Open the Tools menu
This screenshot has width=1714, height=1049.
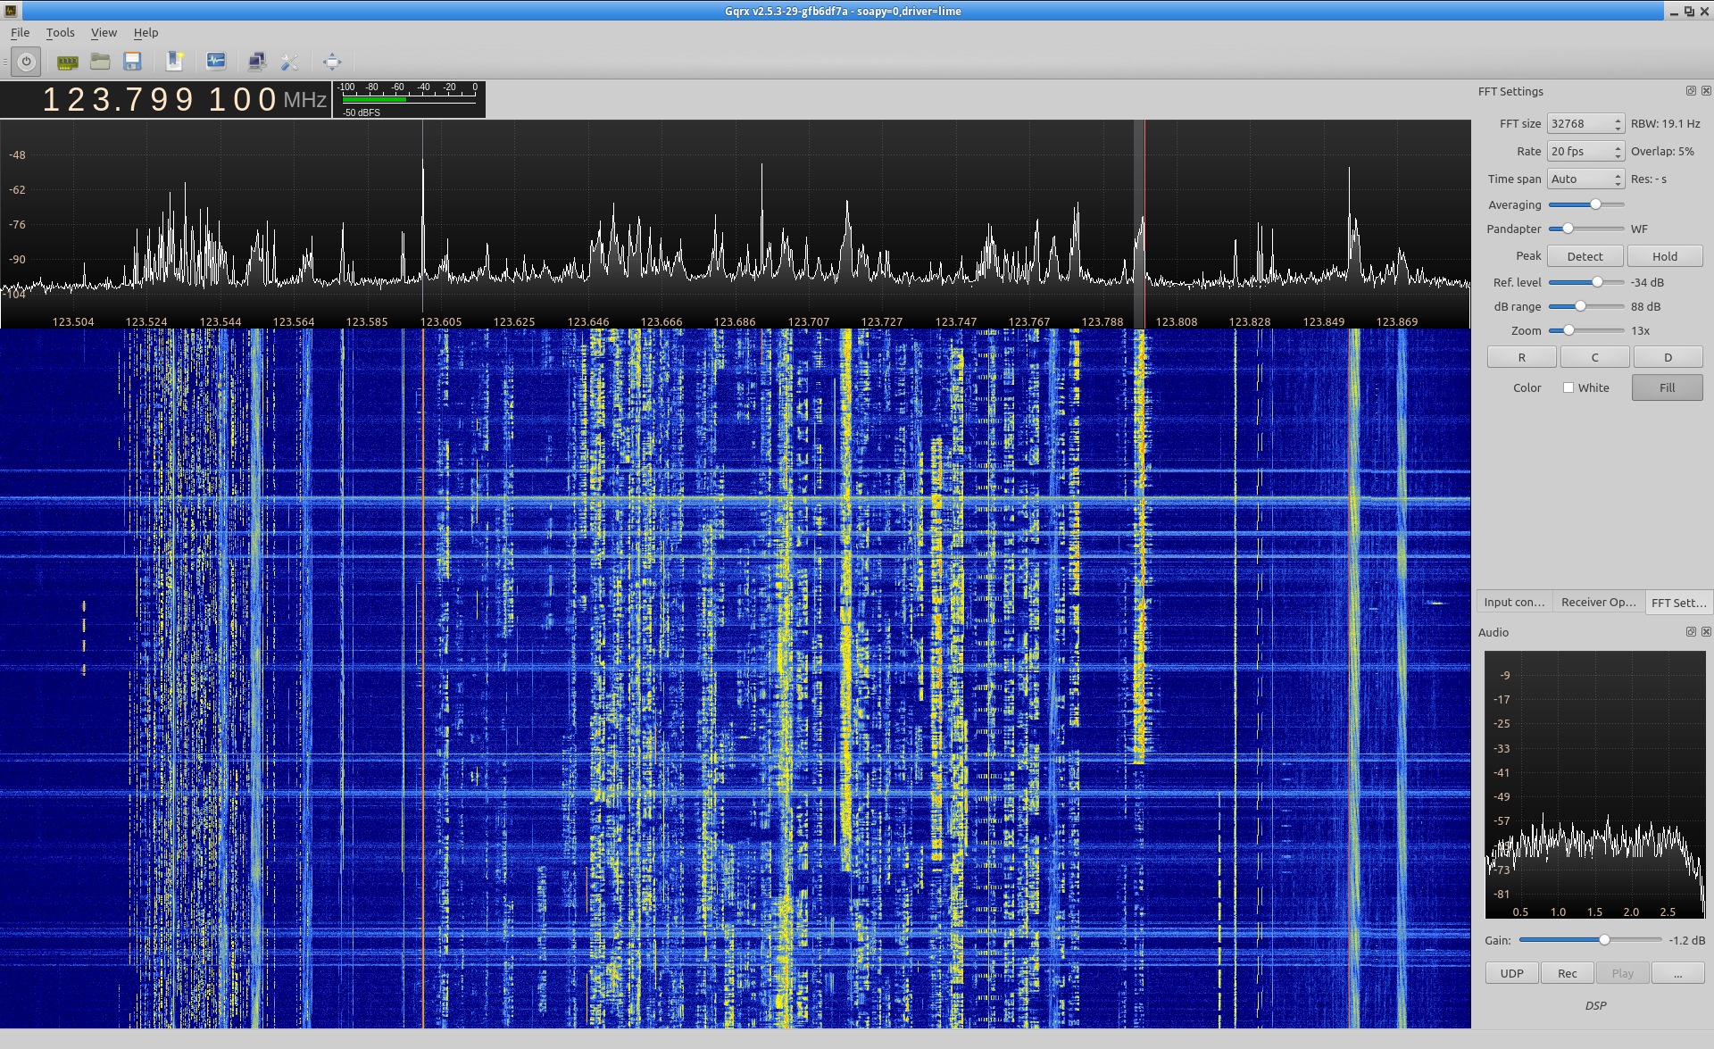[60, 33]
